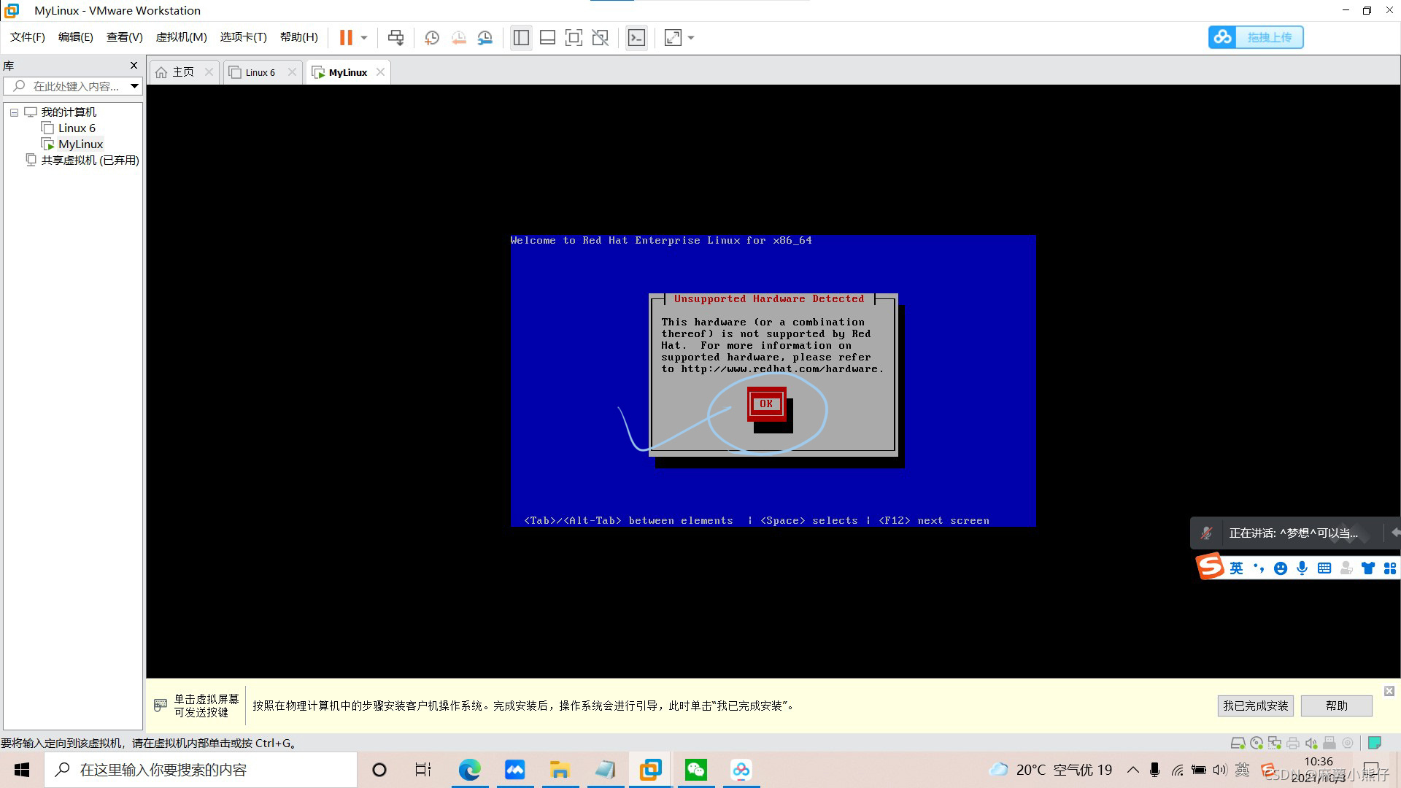Open the snapshot manager icon
This screenshot has width=1401, height=788.
click(485, 37)
